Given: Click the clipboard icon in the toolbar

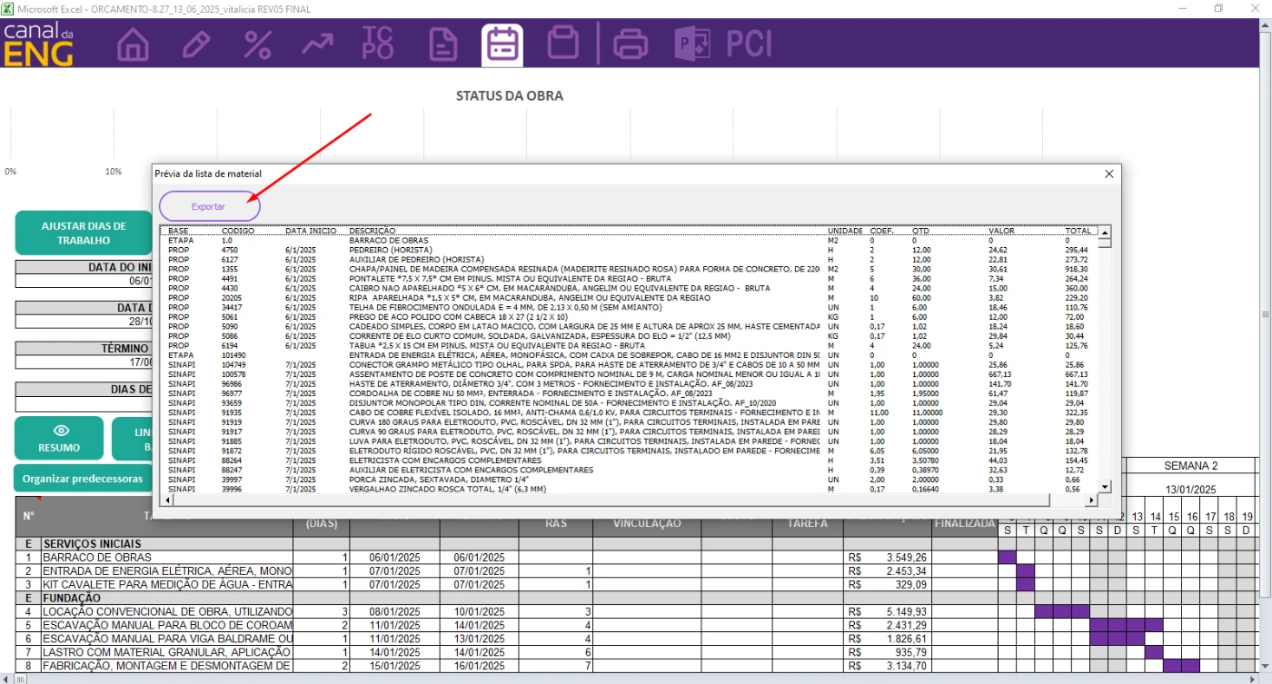Looking at the screenshot, I should [563, 44].
